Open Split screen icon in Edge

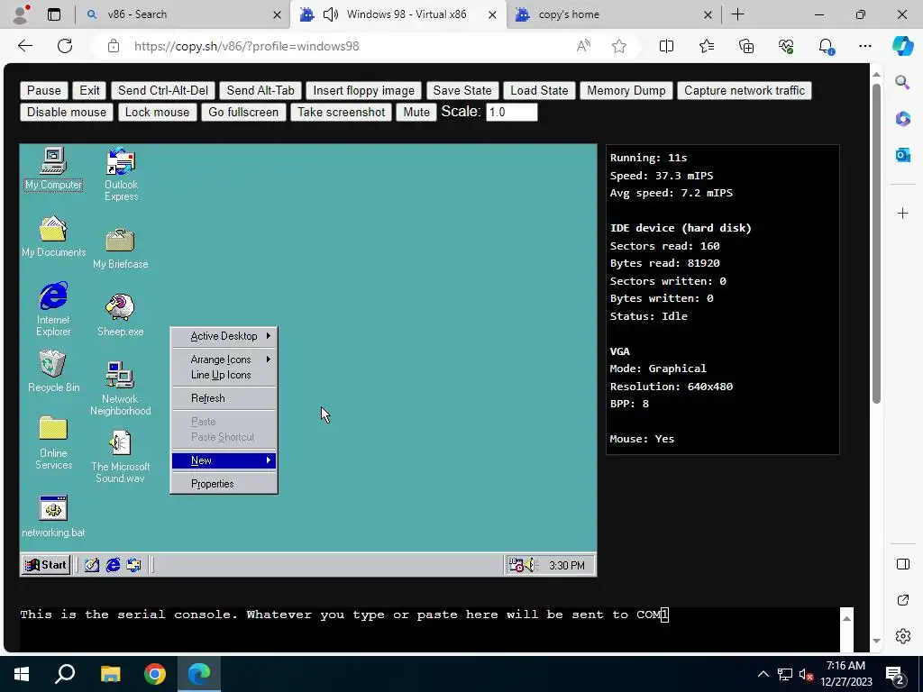coord(666,46)
